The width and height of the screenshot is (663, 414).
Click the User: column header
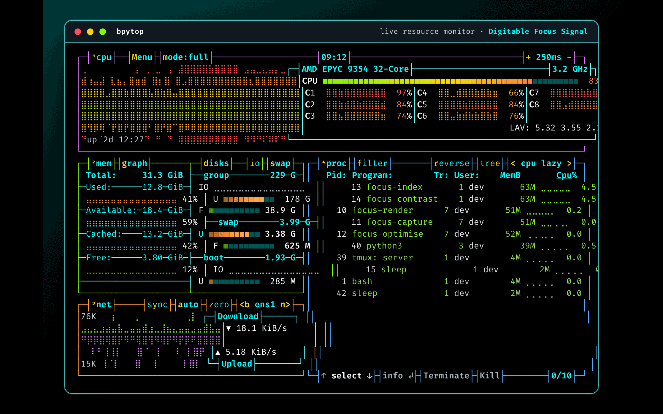click(x=466, y=175)
